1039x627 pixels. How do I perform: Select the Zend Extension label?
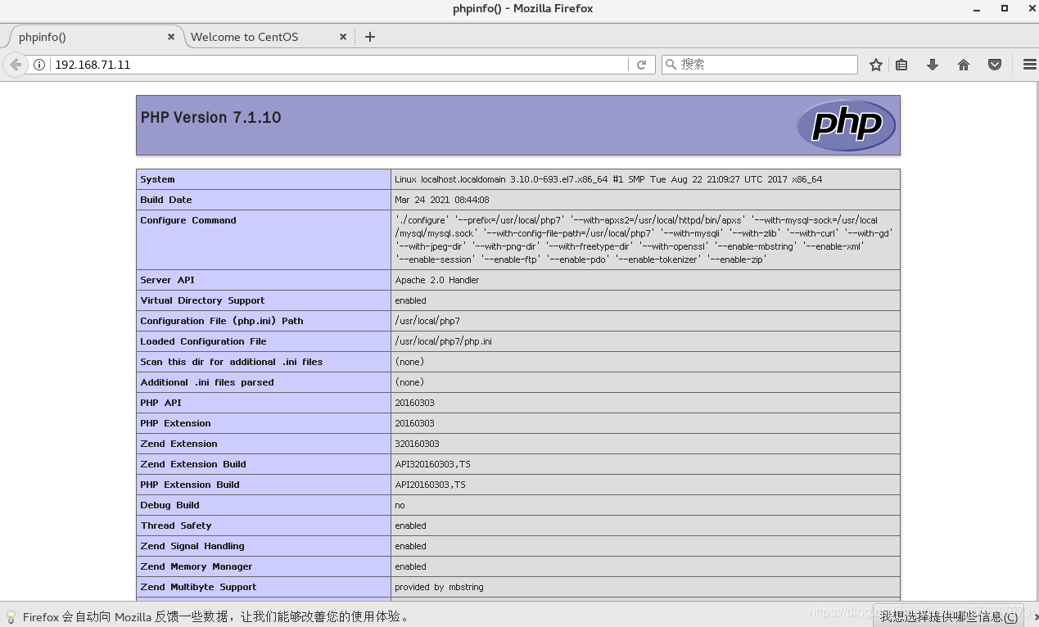pos(178,444)
